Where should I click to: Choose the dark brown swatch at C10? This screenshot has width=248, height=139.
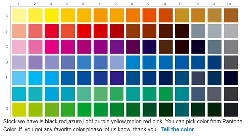click(x=166, y=47)
